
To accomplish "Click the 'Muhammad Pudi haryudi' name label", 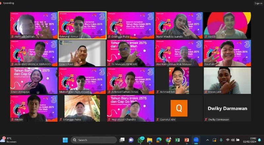I will [x=75, y=92].
